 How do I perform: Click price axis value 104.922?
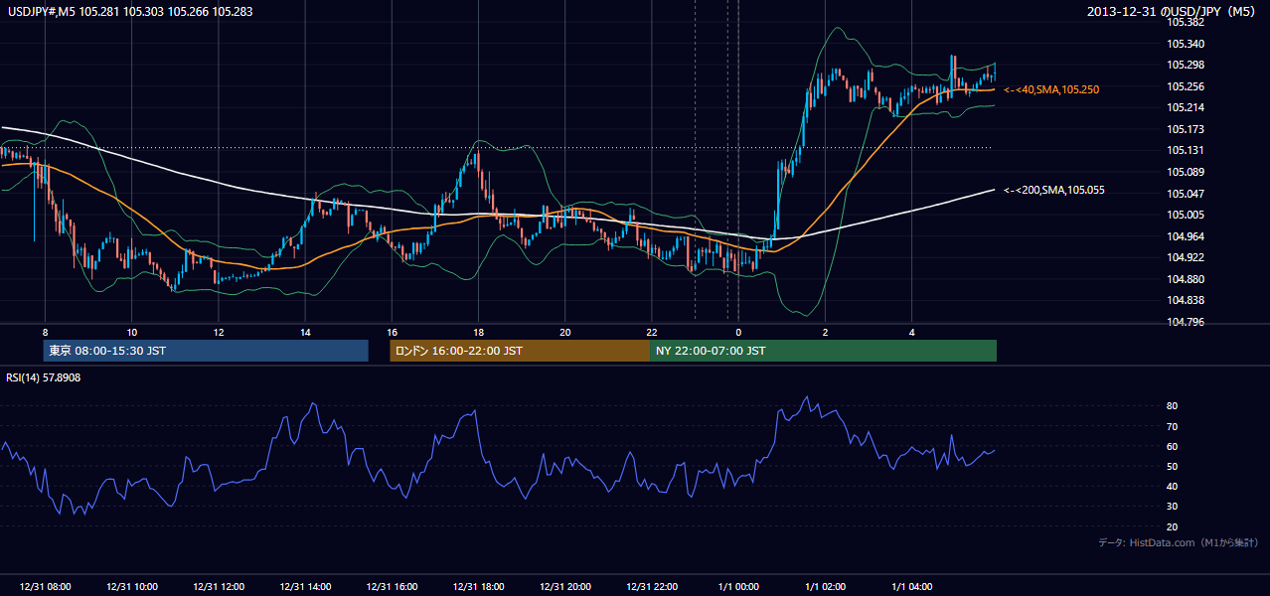(x=1186, y=257)
